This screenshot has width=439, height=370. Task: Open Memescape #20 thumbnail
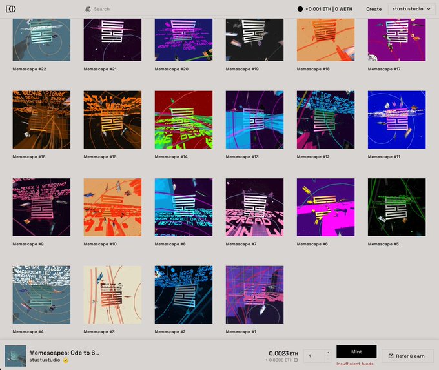coord(183,40)
